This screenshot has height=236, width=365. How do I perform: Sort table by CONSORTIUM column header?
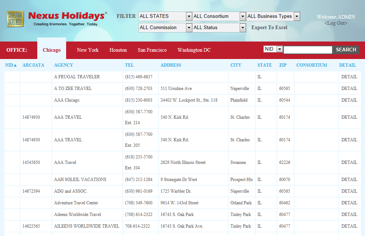[312, 65]
